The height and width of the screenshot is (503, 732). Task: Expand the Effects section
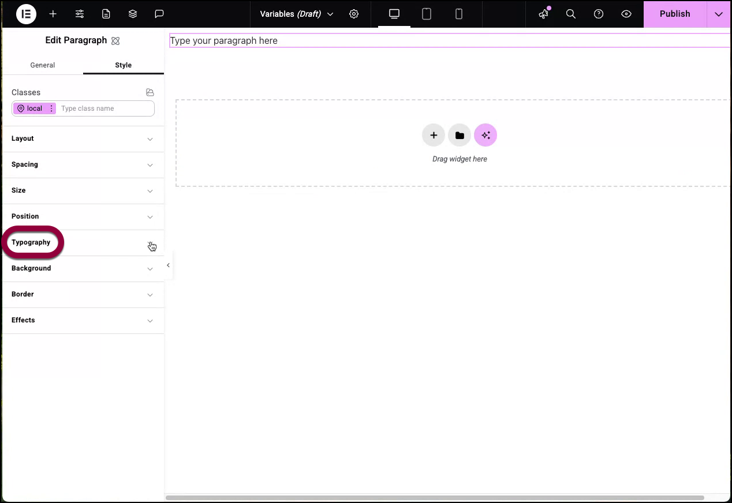tap(83, 321)
